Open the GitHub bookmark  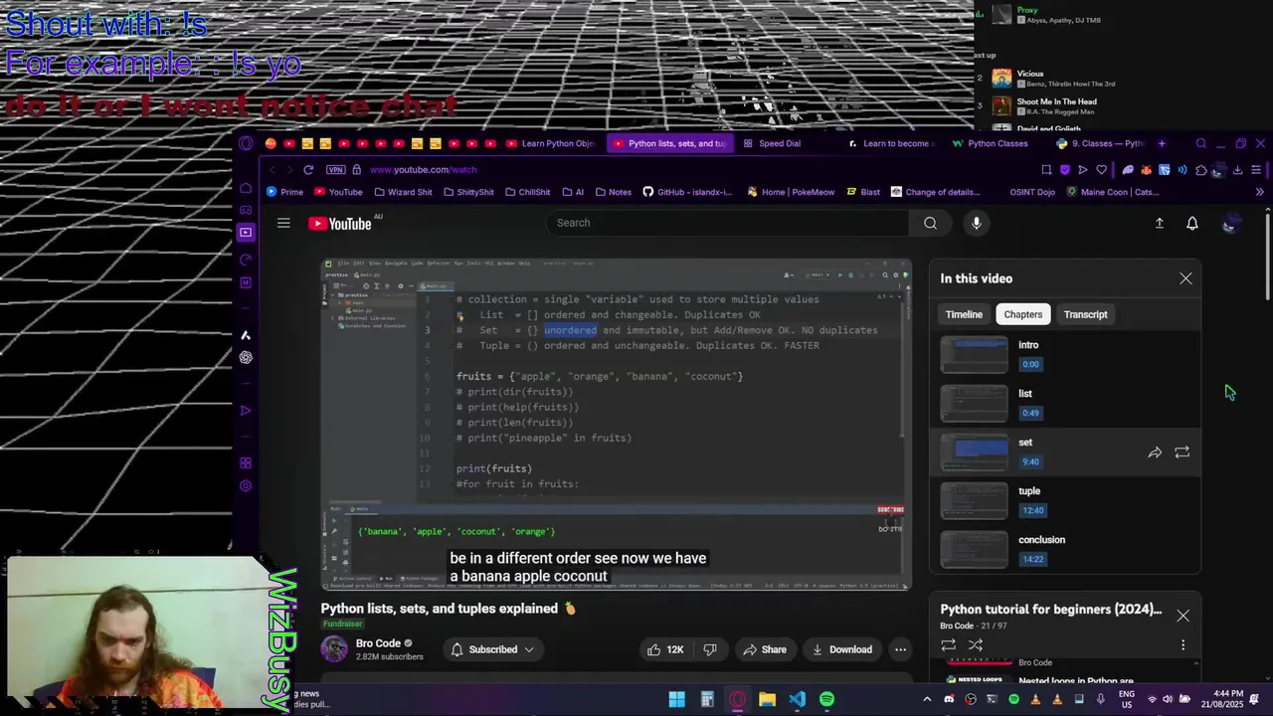point(686,192)
